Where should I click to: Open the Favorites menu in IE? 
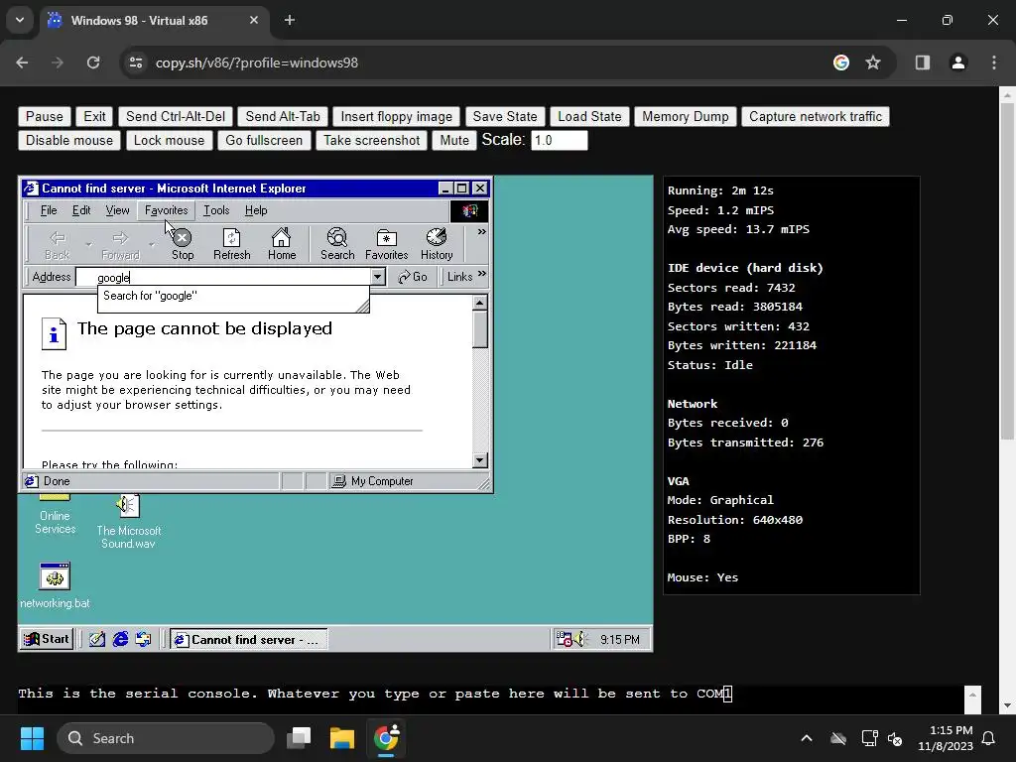pos(166,210)
